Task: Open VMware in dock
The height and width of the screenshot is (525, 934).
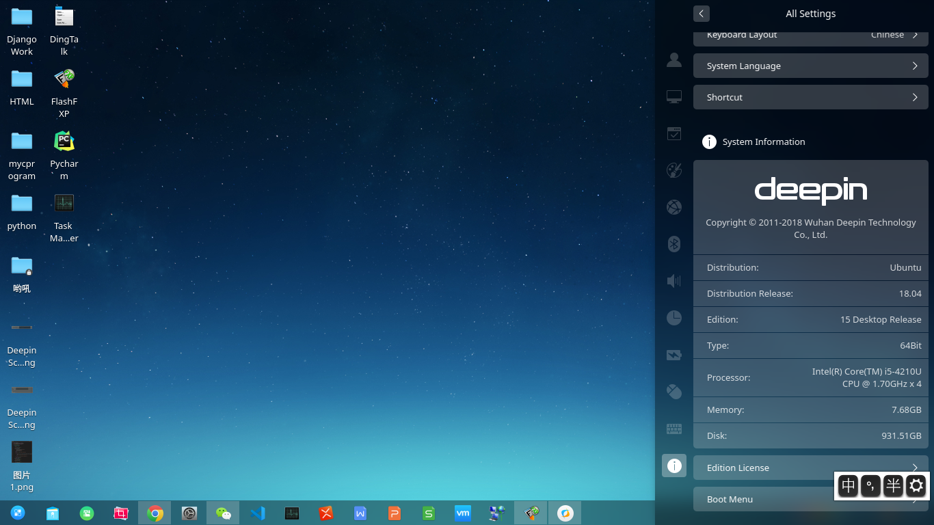Action: tap(463, 513)
